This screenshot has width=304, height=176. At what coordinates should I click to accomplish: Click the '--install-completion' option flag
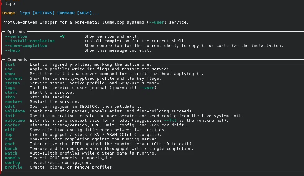30,41
